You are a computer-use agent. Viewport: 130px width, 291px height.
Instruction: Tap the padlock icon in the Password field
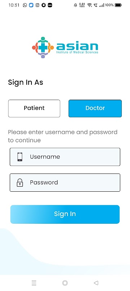pyautogui.click(x=20, y=183)
